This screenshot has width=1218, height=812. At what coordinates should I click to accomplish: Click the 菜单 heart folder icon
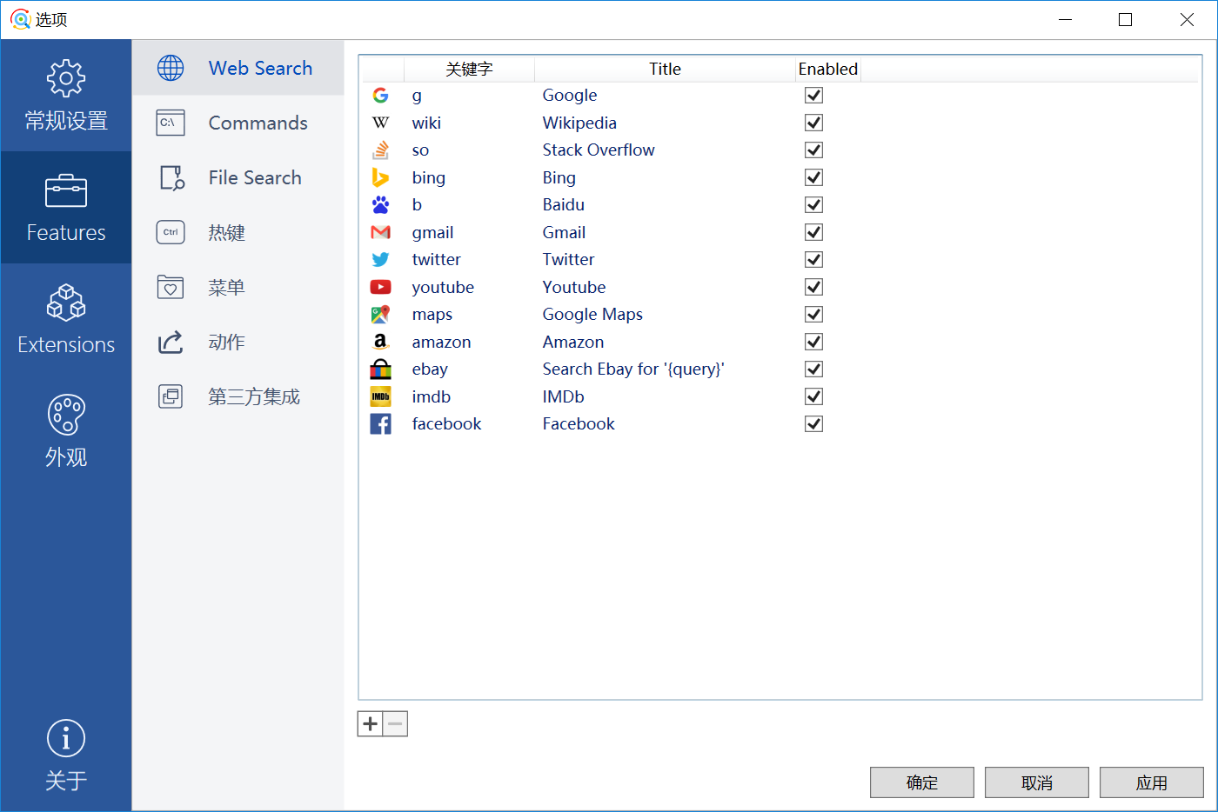[171, 287]
